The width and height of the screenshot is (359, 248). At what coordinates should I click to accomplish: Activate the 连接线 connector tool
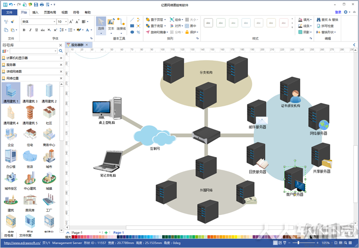point(121,25)
